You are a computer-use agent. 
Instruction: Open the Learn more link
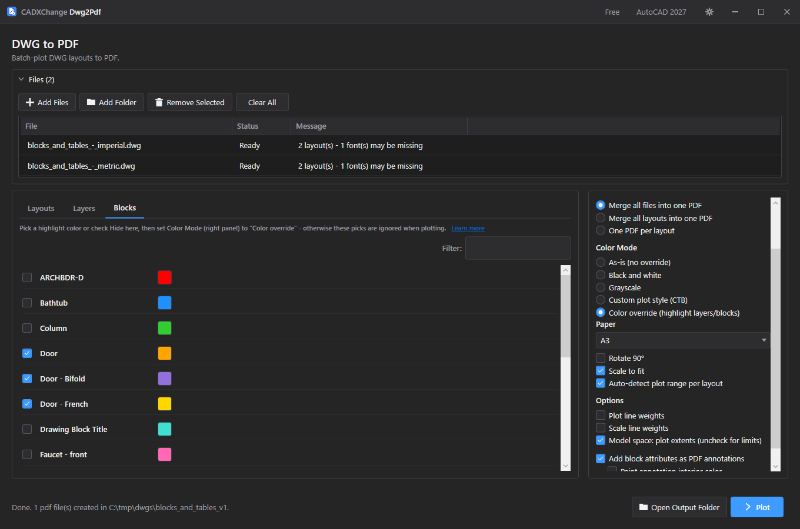point(468,228)
